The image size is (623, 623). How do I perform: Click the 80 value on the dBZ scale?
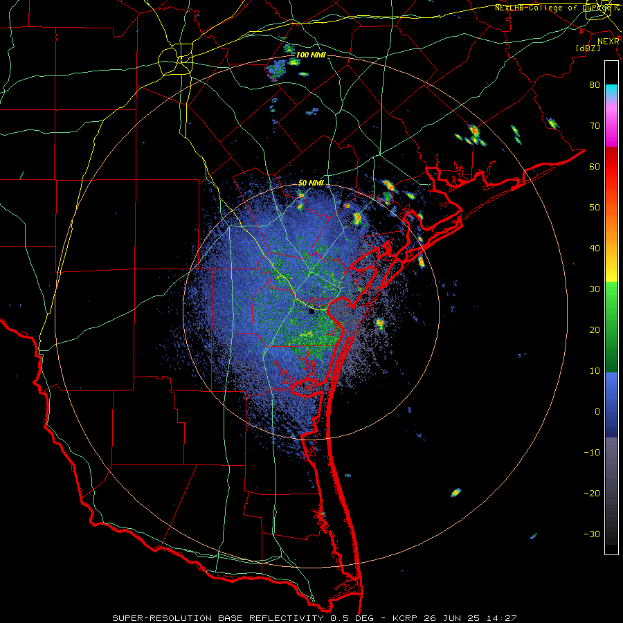tap(595, 84)
